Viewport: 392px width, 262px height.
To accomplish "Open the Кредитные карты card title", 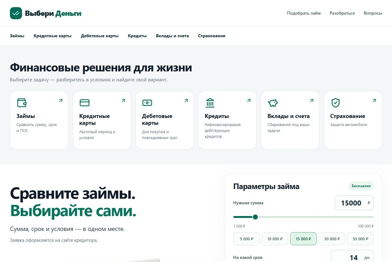I will click(95, 120).
